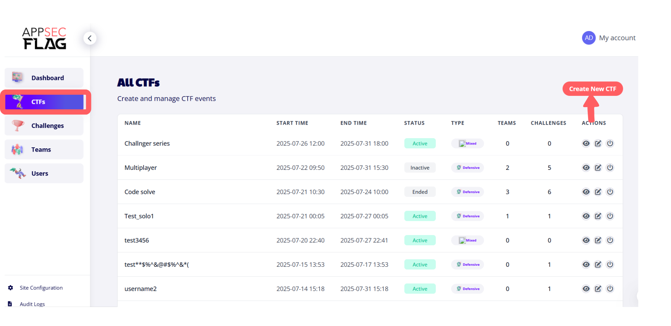Click the APPSEC FLAG logo

click(44, 38)
